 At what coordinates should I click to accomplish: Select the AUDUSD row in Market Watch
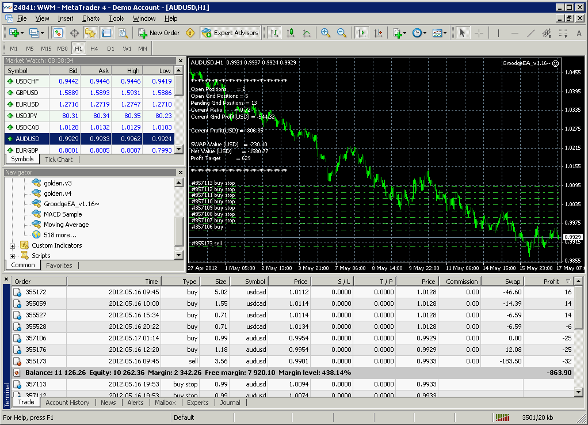coord(90,139)
